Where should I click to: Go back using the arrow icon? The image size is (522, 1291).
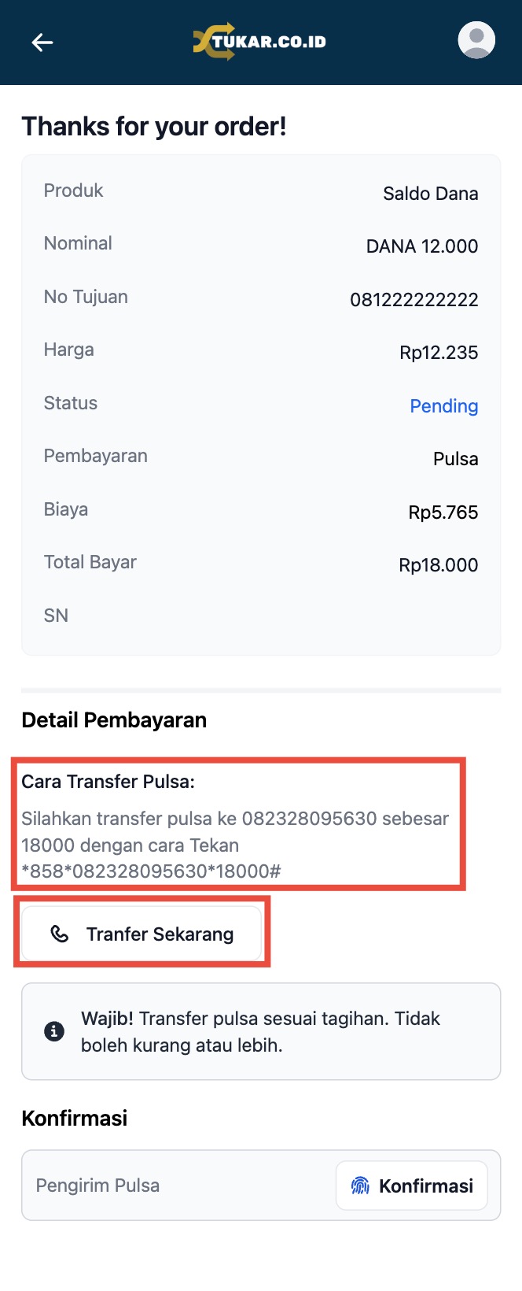click(x=42, y=43)
